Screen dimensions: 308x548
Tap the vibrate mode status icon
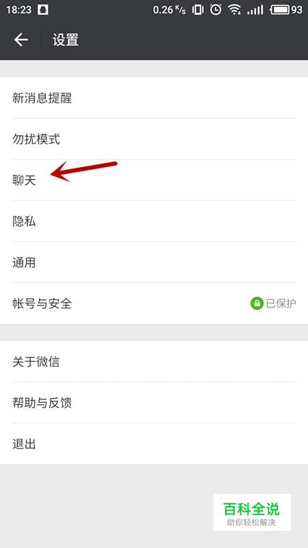point(198,10)
